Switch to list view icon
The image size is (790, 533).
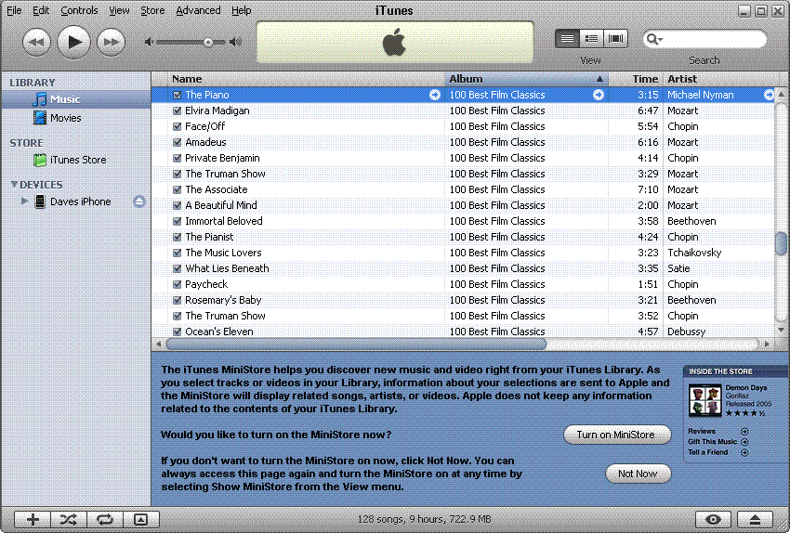(x=567, y=39)
